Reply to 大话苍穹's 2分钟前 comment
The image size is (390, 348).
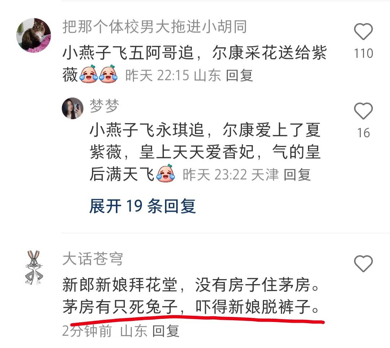(x=166, y=331)
